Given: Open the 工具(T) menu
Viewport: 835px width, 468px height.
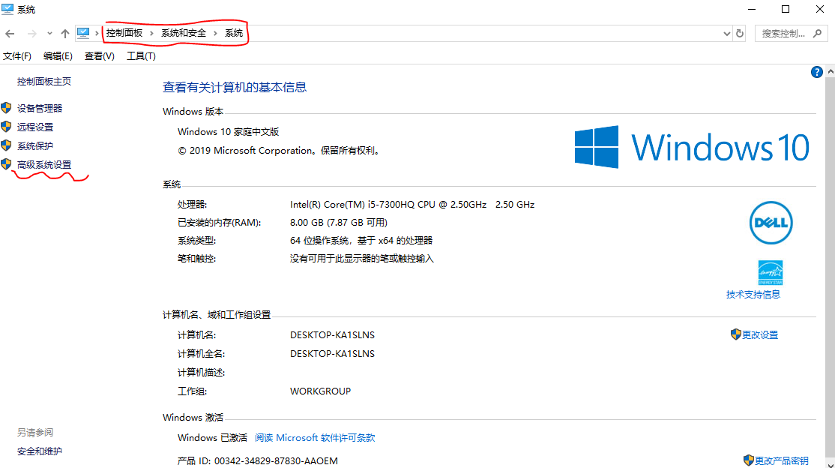Looking at the screenshot, I should tap(141, 56).
